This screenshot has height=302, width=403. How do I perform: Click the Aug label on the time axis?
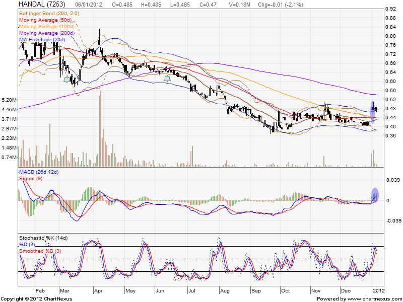pyautogui.click(x=224, y=291)
